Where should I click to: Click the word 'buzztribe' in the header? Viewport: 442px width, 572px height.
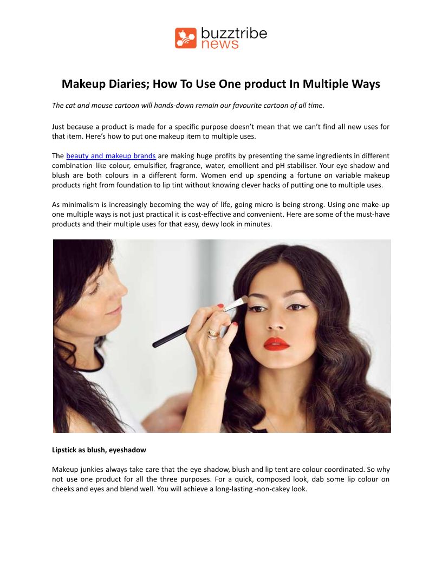tap(234, 33)
